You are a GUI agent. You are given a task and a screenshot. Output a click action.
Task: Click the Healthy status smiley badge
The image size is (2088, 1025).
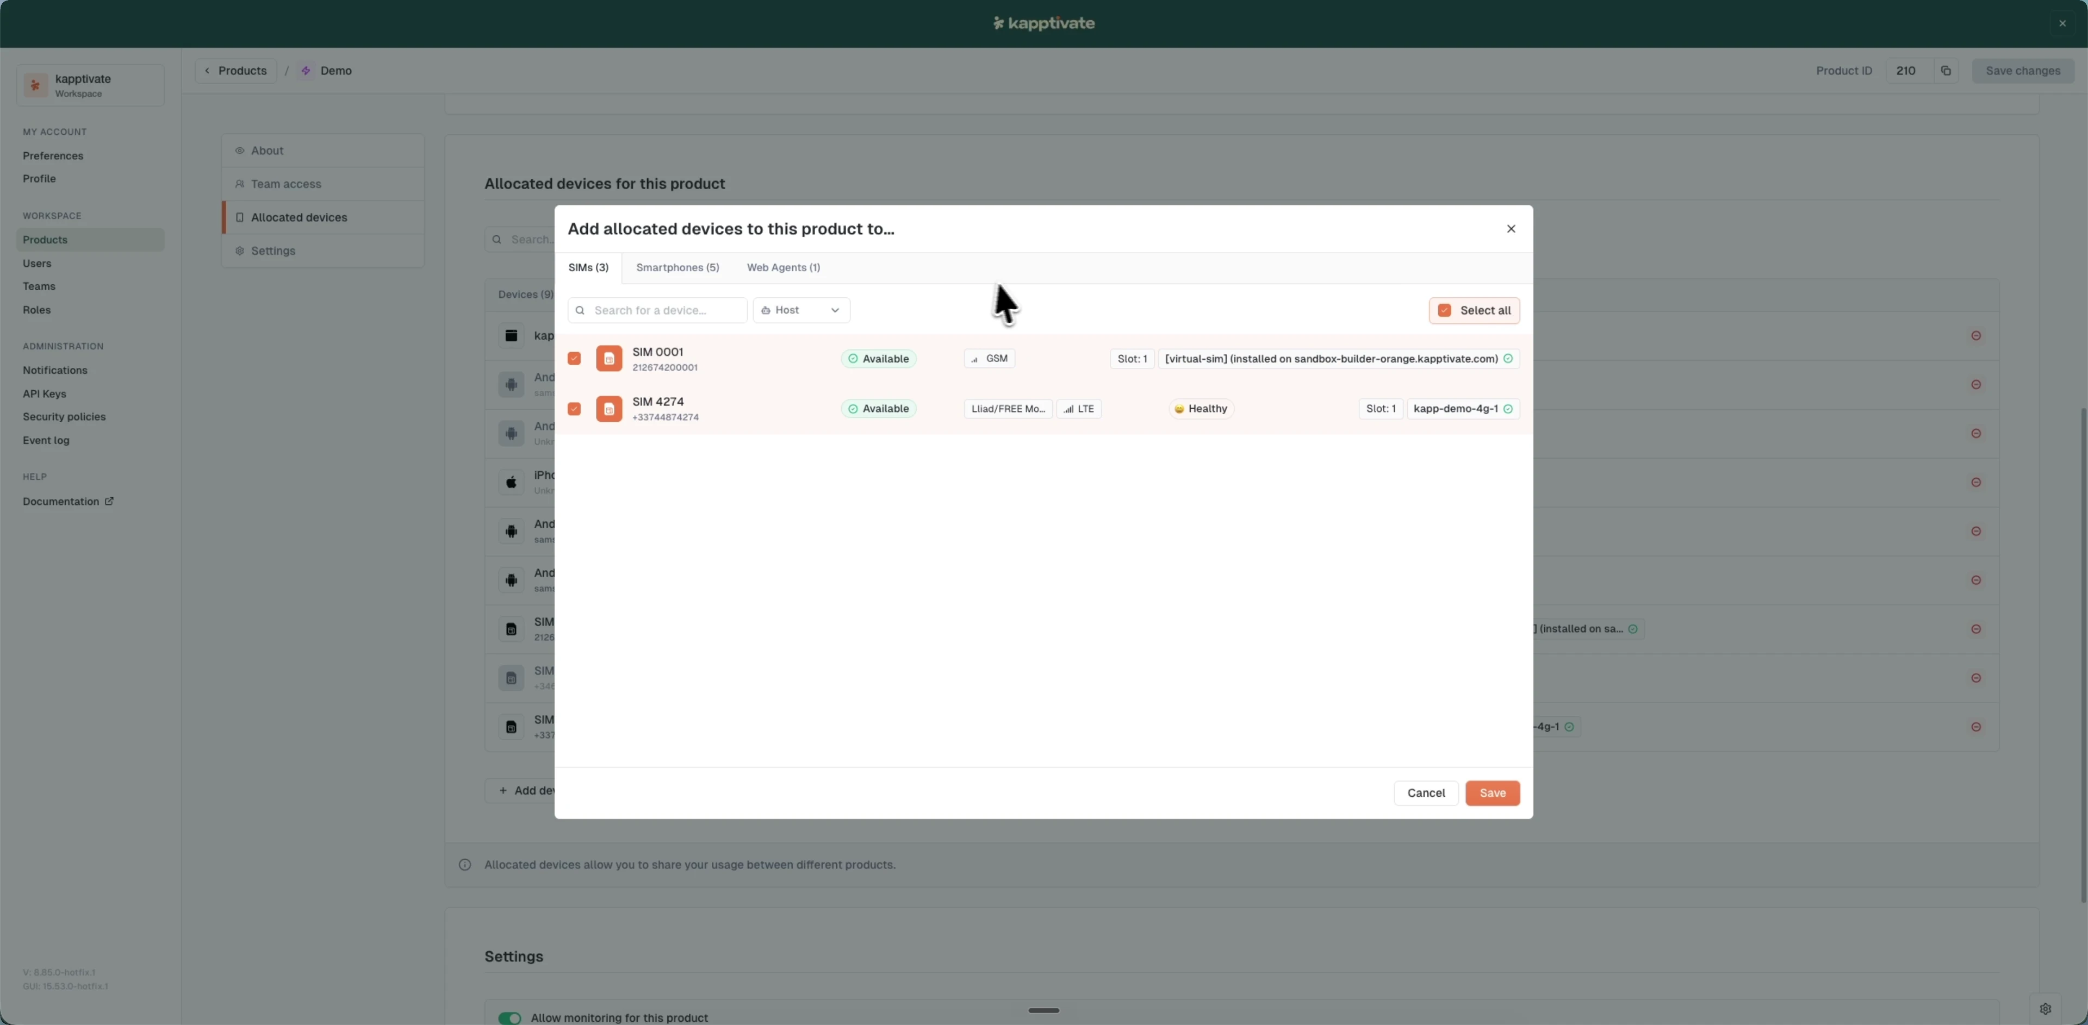tap(1201, 409)
